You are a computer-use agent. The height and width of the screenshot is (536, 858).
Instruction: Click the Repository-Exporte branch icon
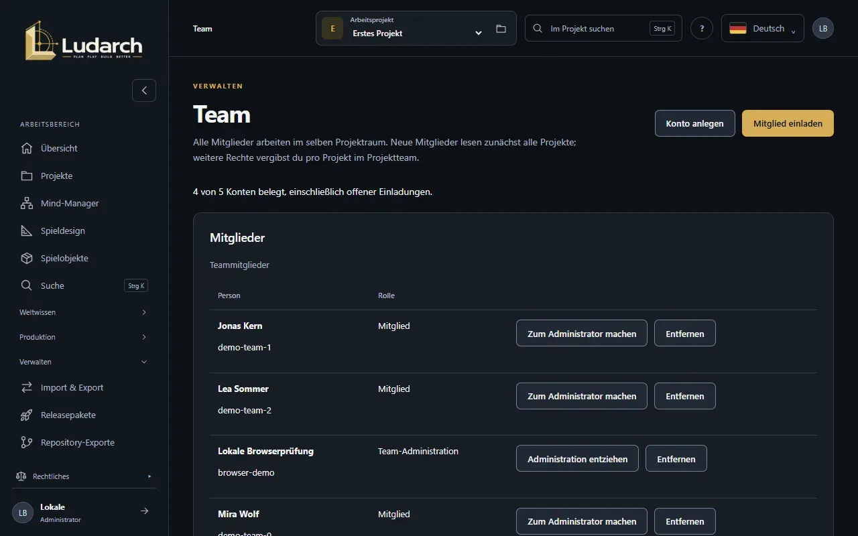click(x=27, y=442)
